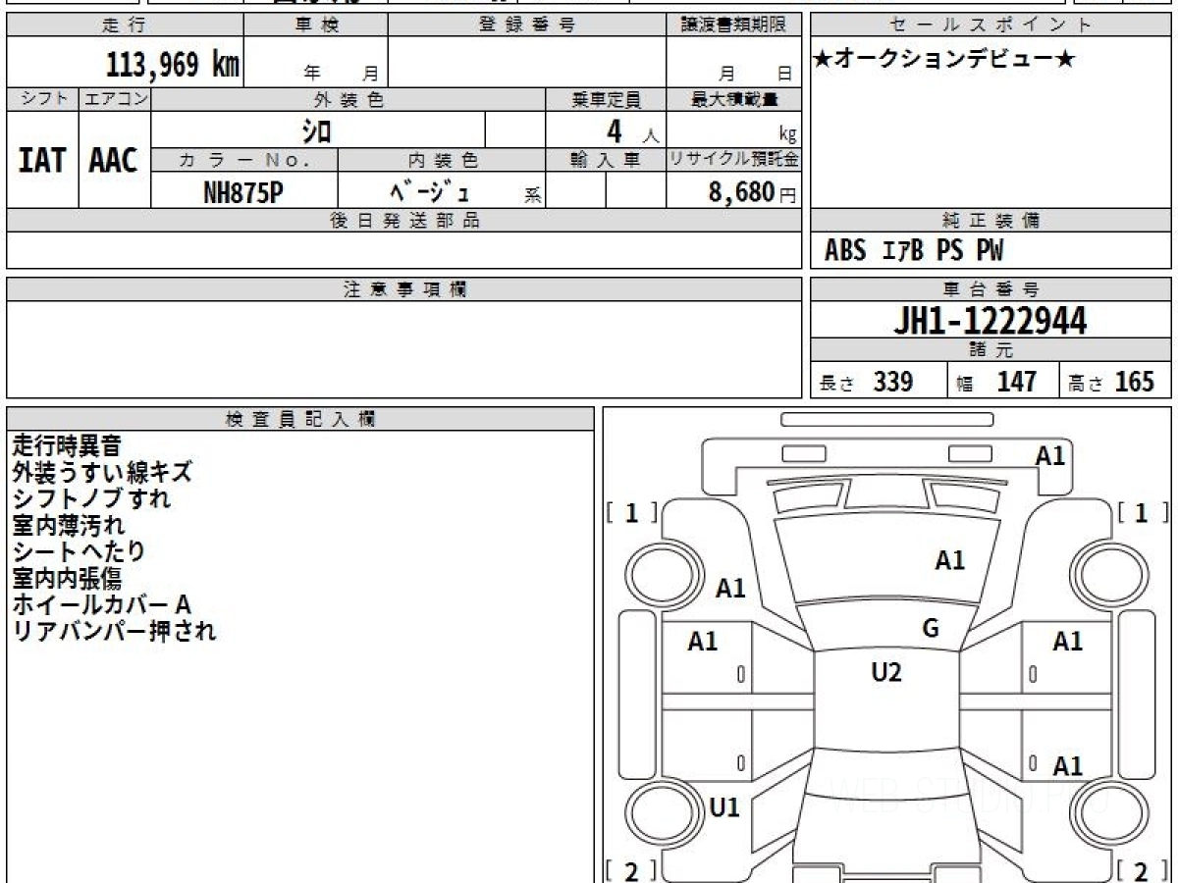
Task: Select the ベージュ interior color value
Action: pyautogui.click(x=430, y=191)
